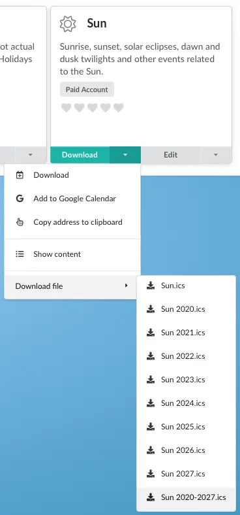This screenshot has width=240, height=515.
Task: Download the Sun 2027.ics file
Action: coord(186,474)
